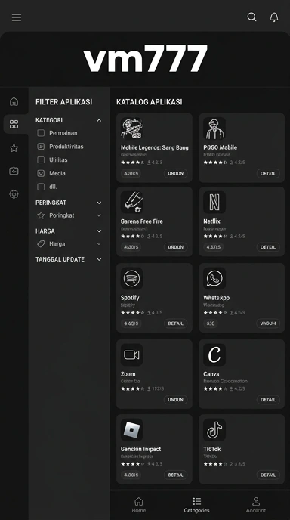Go to home icon in left sidebar
The height and width of the screenshot is (520, 290).
coord(14,101)
